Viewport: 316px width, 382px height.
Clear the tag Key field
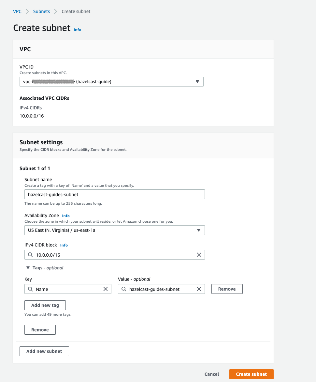[106, 289]
